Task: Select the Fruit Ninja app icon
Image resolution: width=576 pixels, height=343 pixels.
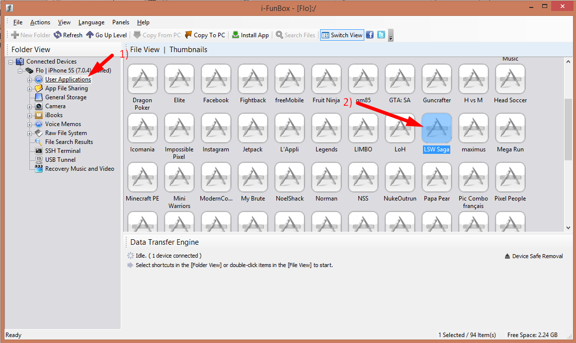Action: click(326, 79)
